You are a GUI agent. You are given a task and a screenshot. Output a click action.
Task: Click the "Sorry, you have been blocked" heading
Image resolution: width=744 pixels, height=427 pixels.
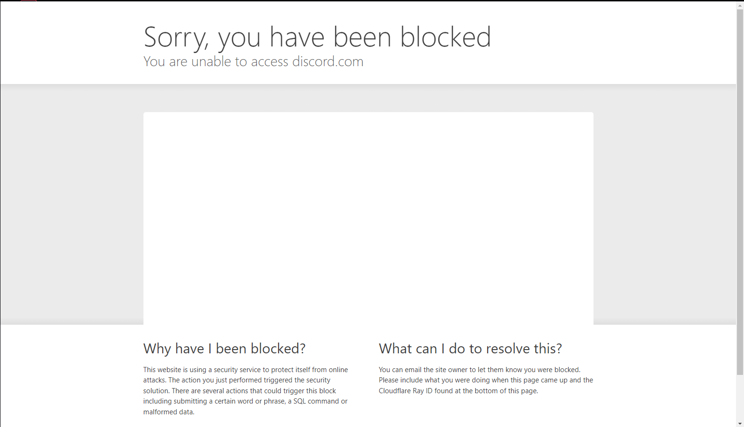click(317, 37)
